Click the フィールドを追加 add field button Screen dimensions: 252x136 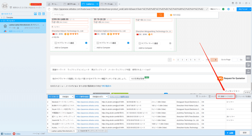click(243, 96)
